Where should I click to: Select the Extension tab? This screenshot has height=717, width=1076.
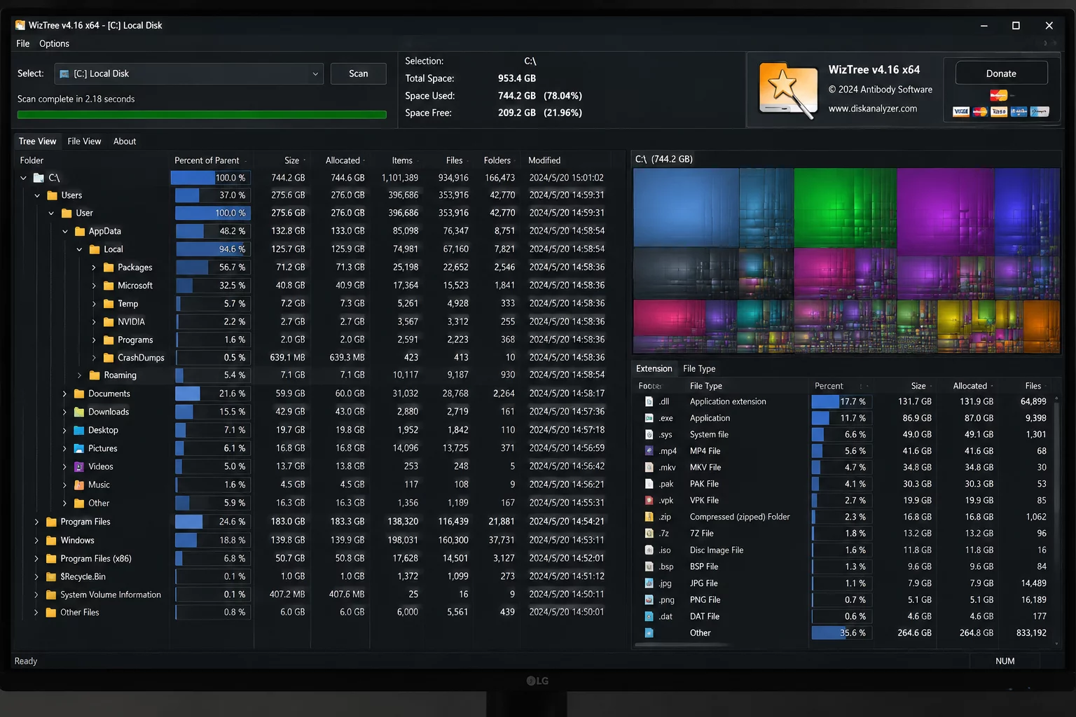(654, 369)
